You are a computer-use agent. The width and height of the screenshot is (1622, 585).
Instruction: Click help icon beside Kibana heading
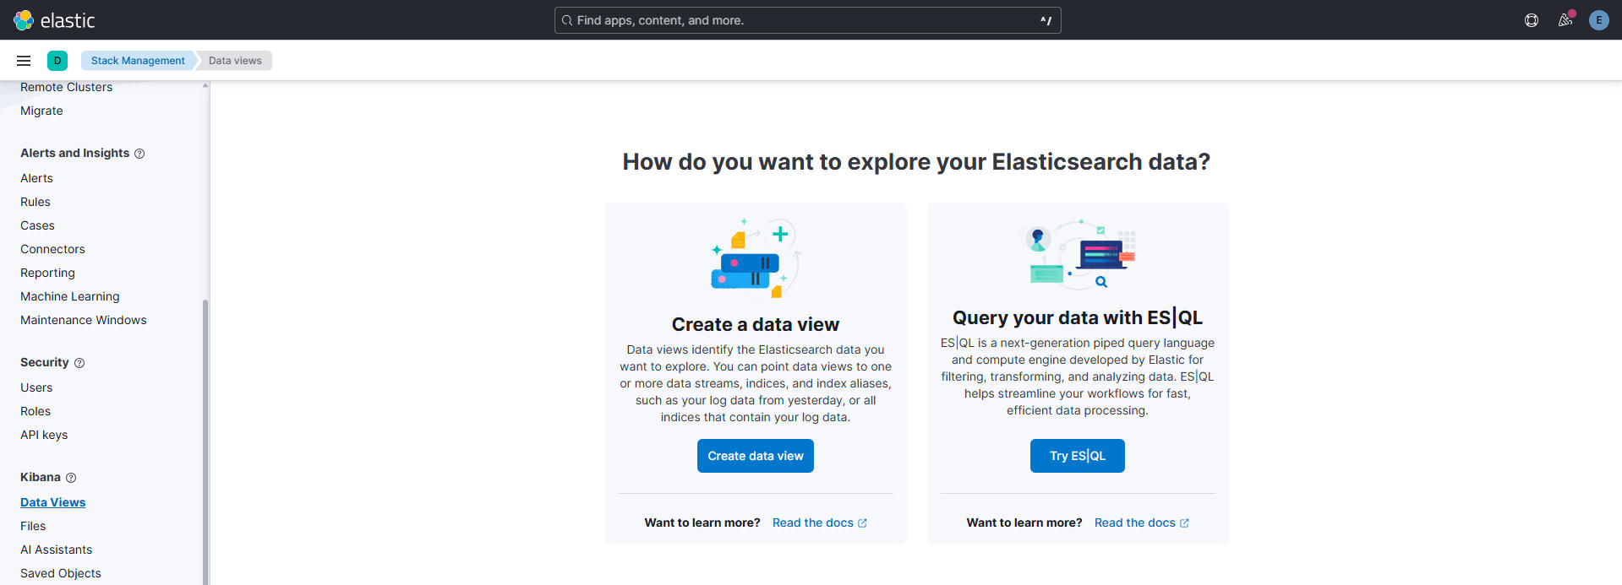(71, 478)
